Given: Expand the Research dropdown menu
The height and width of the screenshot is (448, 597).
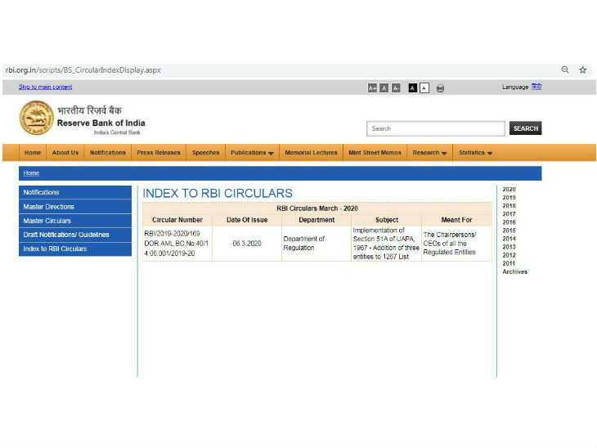Looking at the screenshot, I should [429, 153].
